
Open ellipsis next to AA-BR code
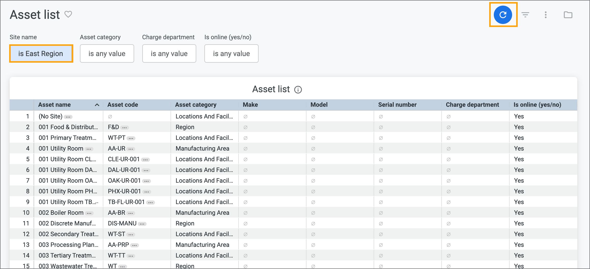pos(131,213)
